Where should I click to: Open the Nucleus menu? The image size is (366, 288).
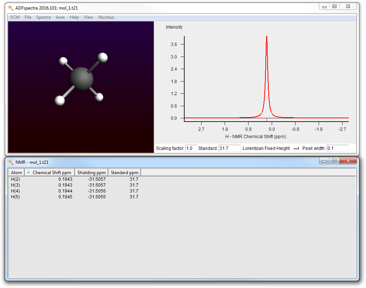(106, 17)
